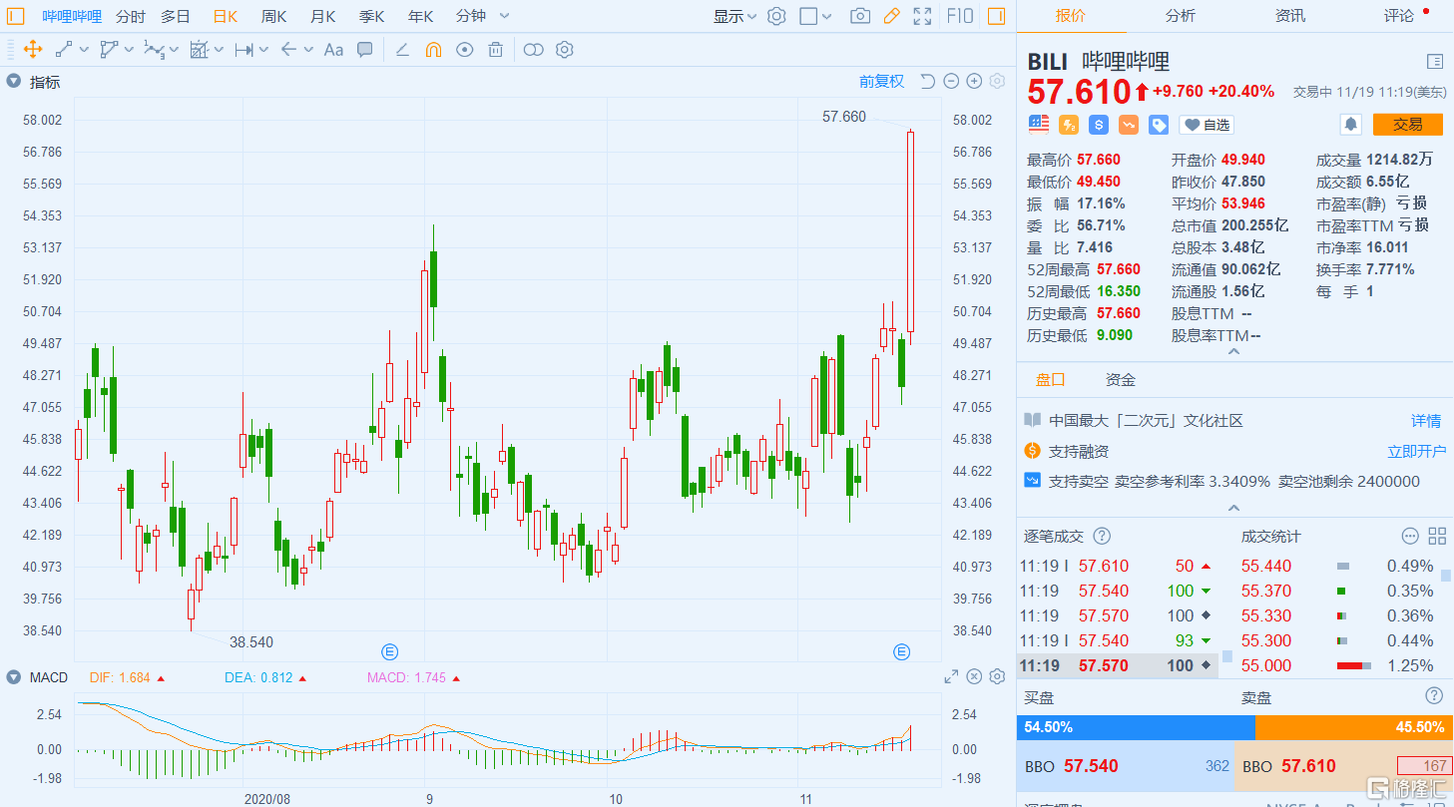This screenshot has height=807, width=1454.
Task: Select the 盘口 tab
Action: pos(1050,380)
